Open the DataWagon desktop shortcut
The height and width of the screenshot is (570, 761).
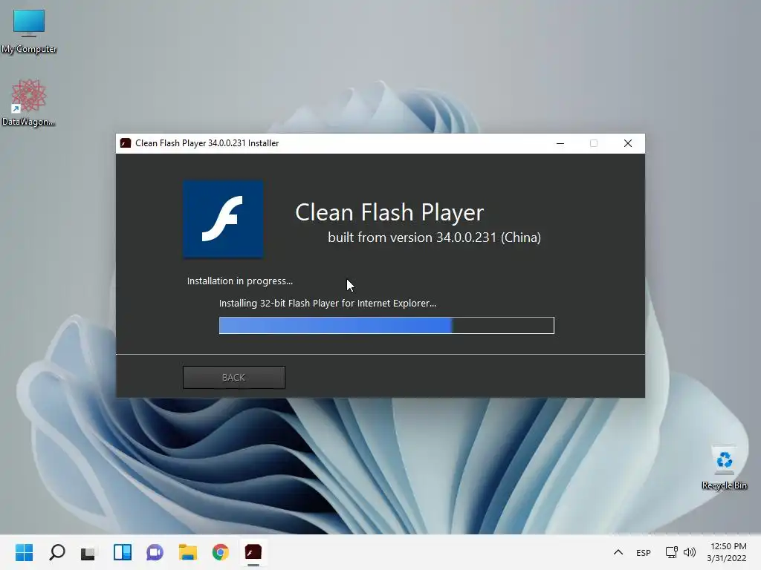pos(28,102)
